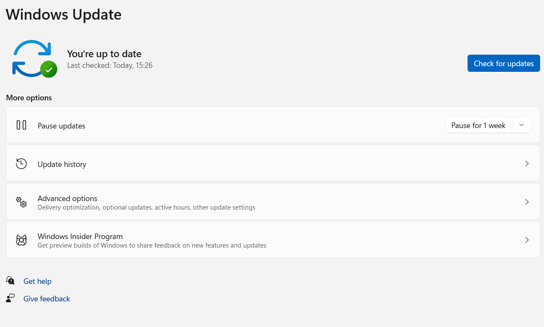Click the Check for updates button

click(x=503, y=63)
